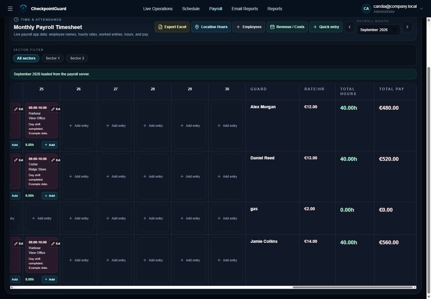Open Reports tab
Image resolution: width=431 pixels, height=299 pixels.
tap(275, 9)
